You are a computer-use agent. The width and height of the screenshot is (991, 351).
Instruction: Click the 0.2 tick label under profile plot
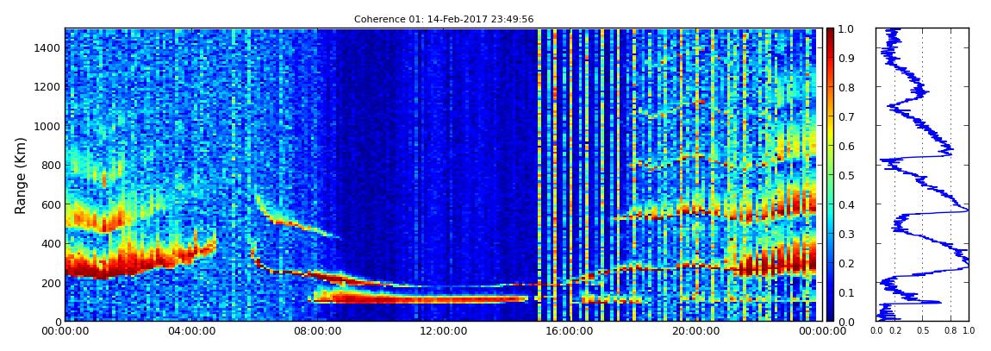(895, 331)
